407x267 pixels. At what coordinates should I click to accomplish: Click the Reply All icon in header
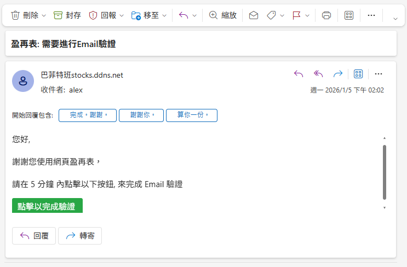[318, 74]
